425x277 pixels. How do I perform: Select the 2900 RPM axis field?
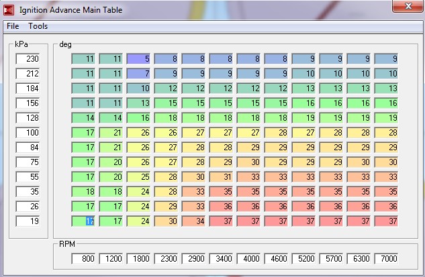[x=193, y=259]
